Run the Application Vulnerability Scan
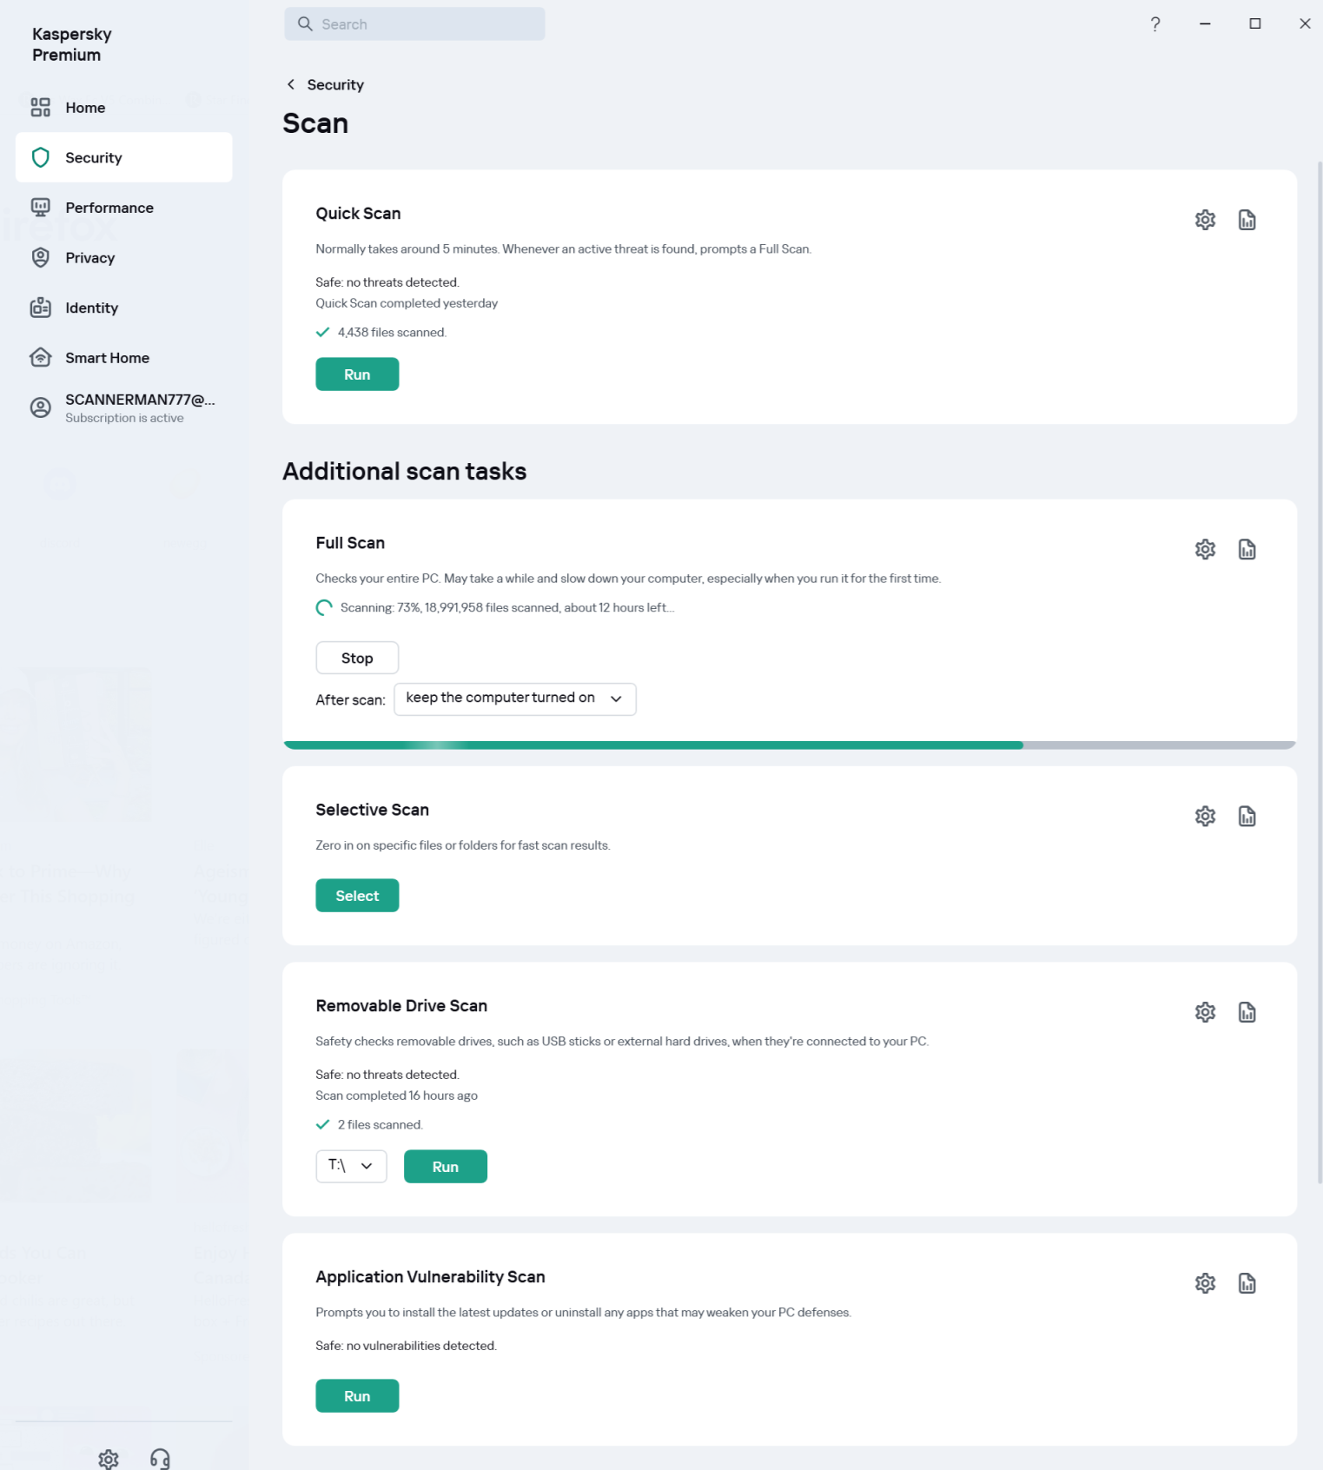This screenshot has height=1470, width=1323. click(357, 1396)
